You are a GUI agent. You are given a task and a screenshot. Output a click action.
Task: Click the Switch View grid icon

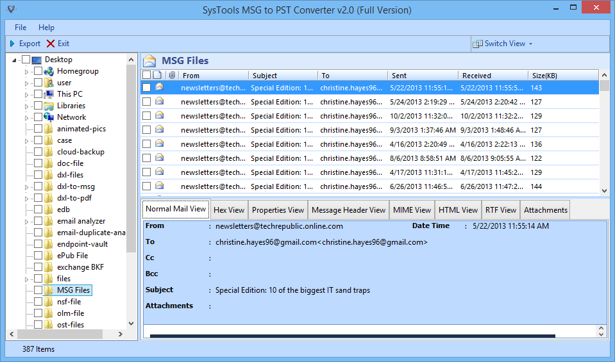[x=477, y=44]
